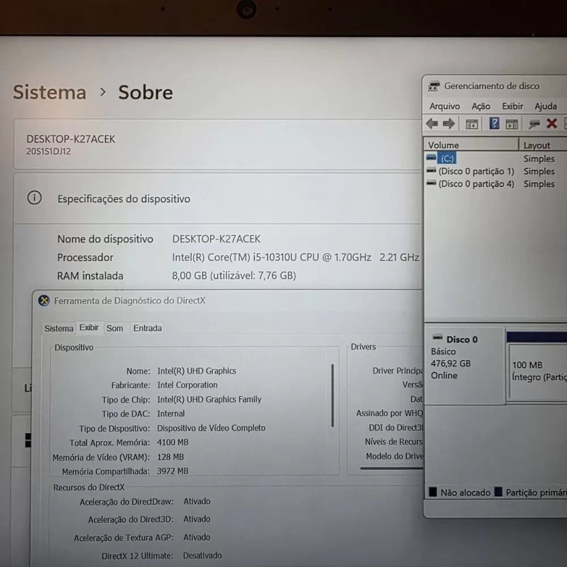
Task: Select the (C:) volume in the list
Action: click(447, 159)
